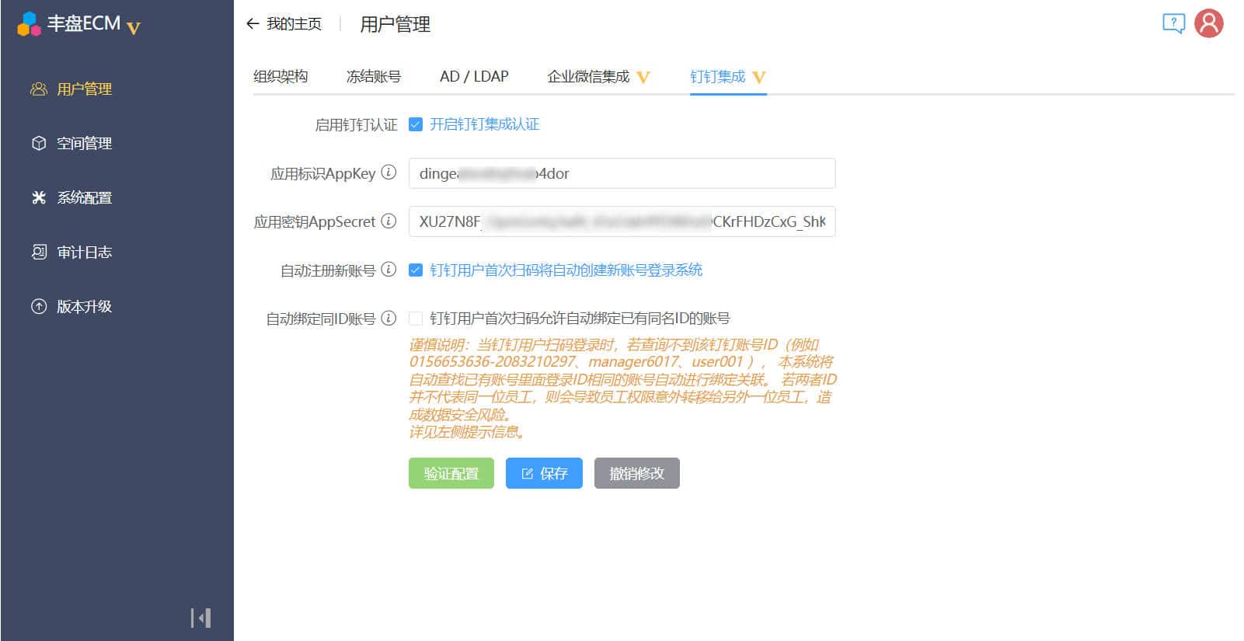Click the orange 谨慎说明 warning text
The height and width of the screenshot is (641, 1244).
(x=622, y=388)
